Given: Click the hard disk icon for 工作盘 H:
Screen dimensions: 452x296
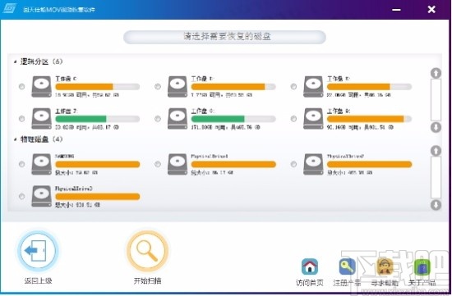Looking at the screenshot, I should tap(313, 119).
